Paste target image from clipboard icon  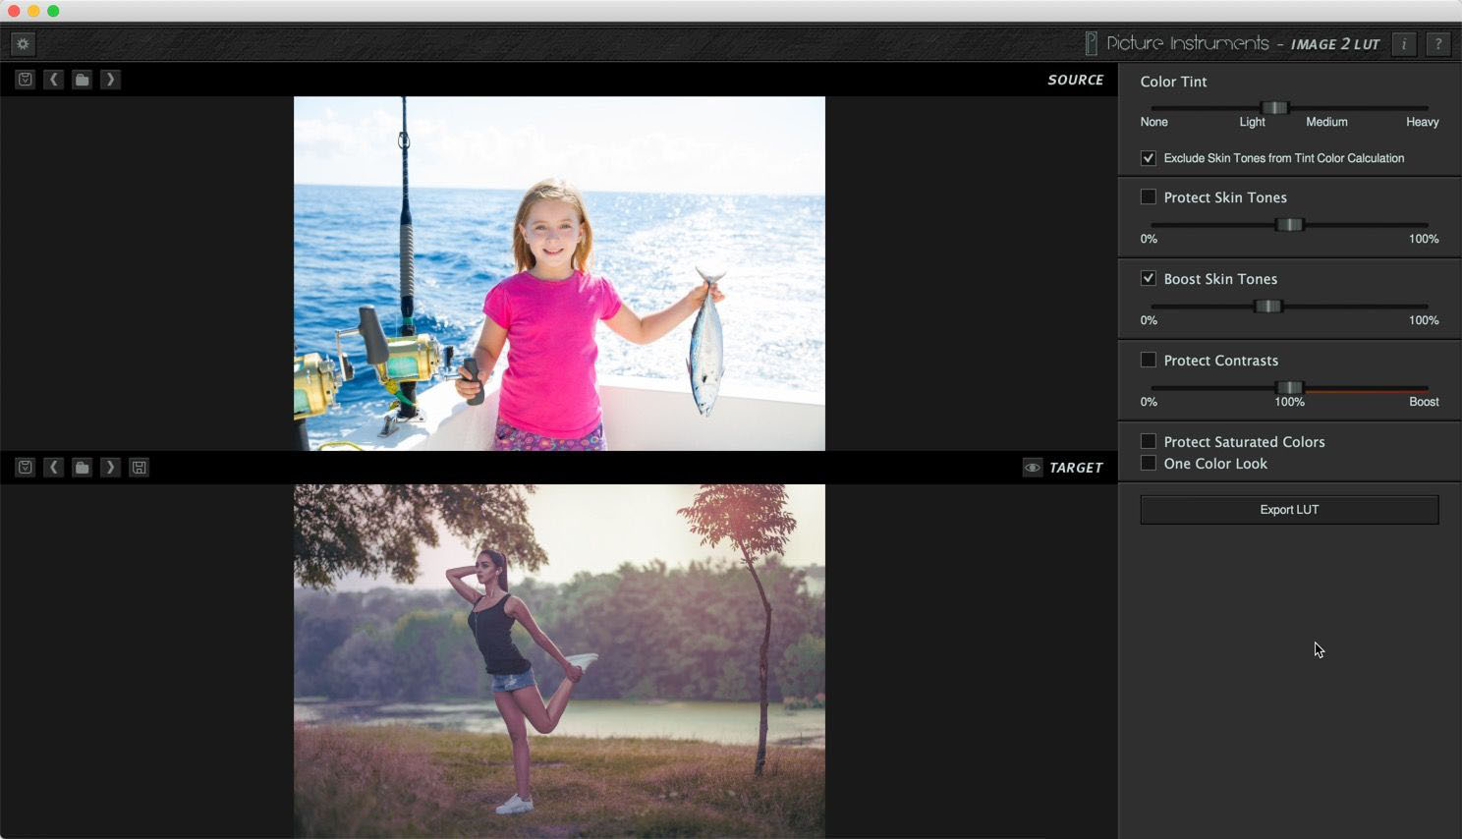tap(26, 468)
